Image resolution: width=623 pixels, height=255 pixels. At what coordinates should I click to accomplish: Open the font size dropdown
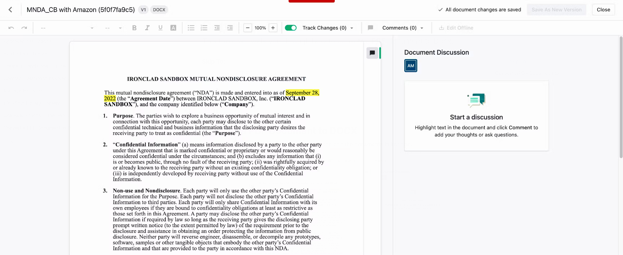(x=113, y=28)
